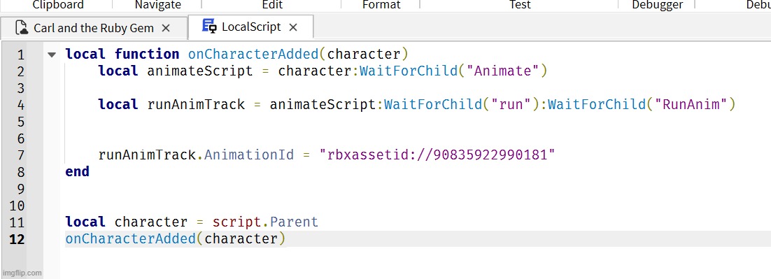Open the Navigate ribbon section
This screenshot has width=771, height=279.
click(158, 5)
